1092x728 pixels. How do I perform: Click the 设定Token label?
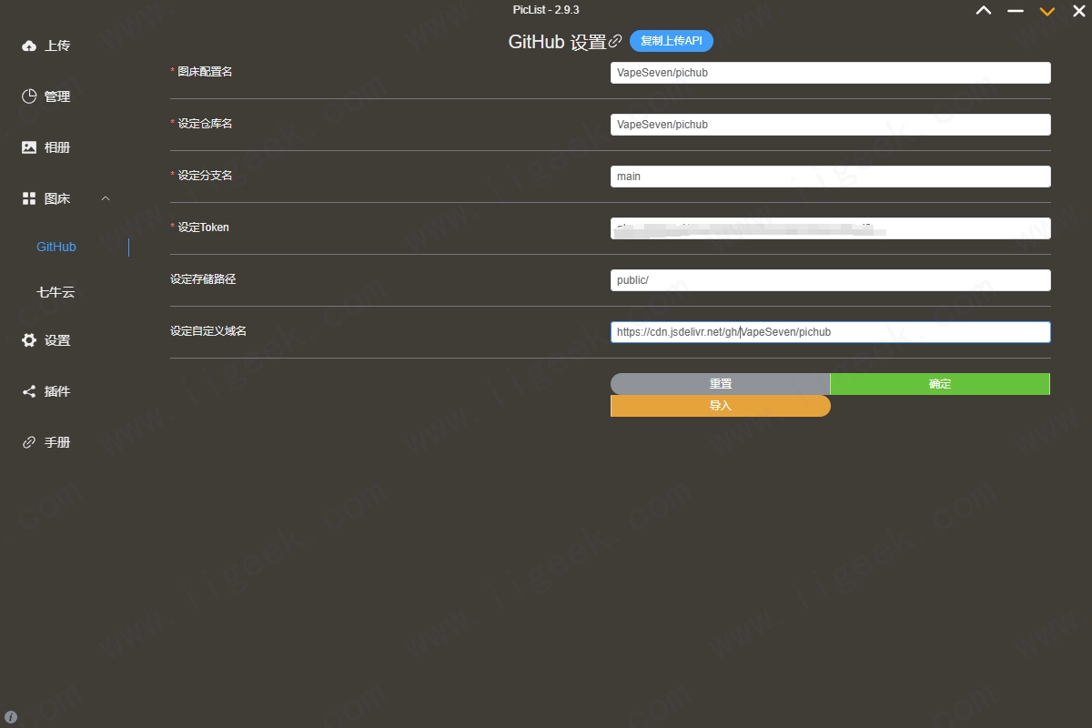[x=203, y=227]
